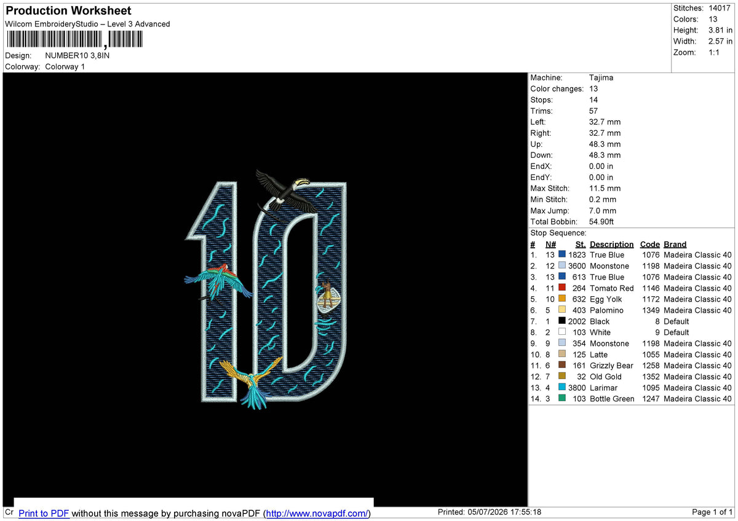Click the Bottle Green color swatch
This screenshot has height=521, width=738.
562,398
